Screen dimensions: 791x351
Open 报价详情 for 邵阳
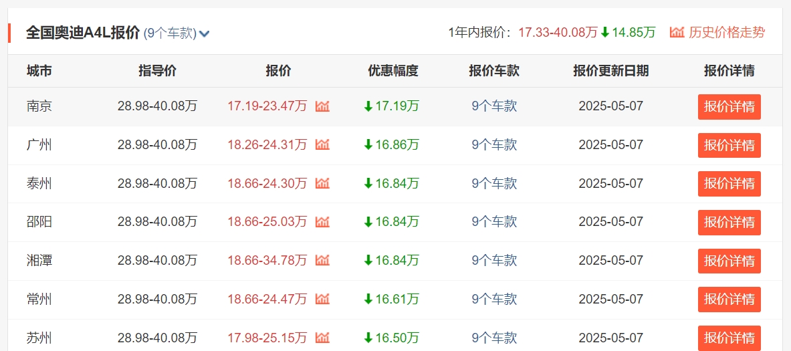pos(729,223)
